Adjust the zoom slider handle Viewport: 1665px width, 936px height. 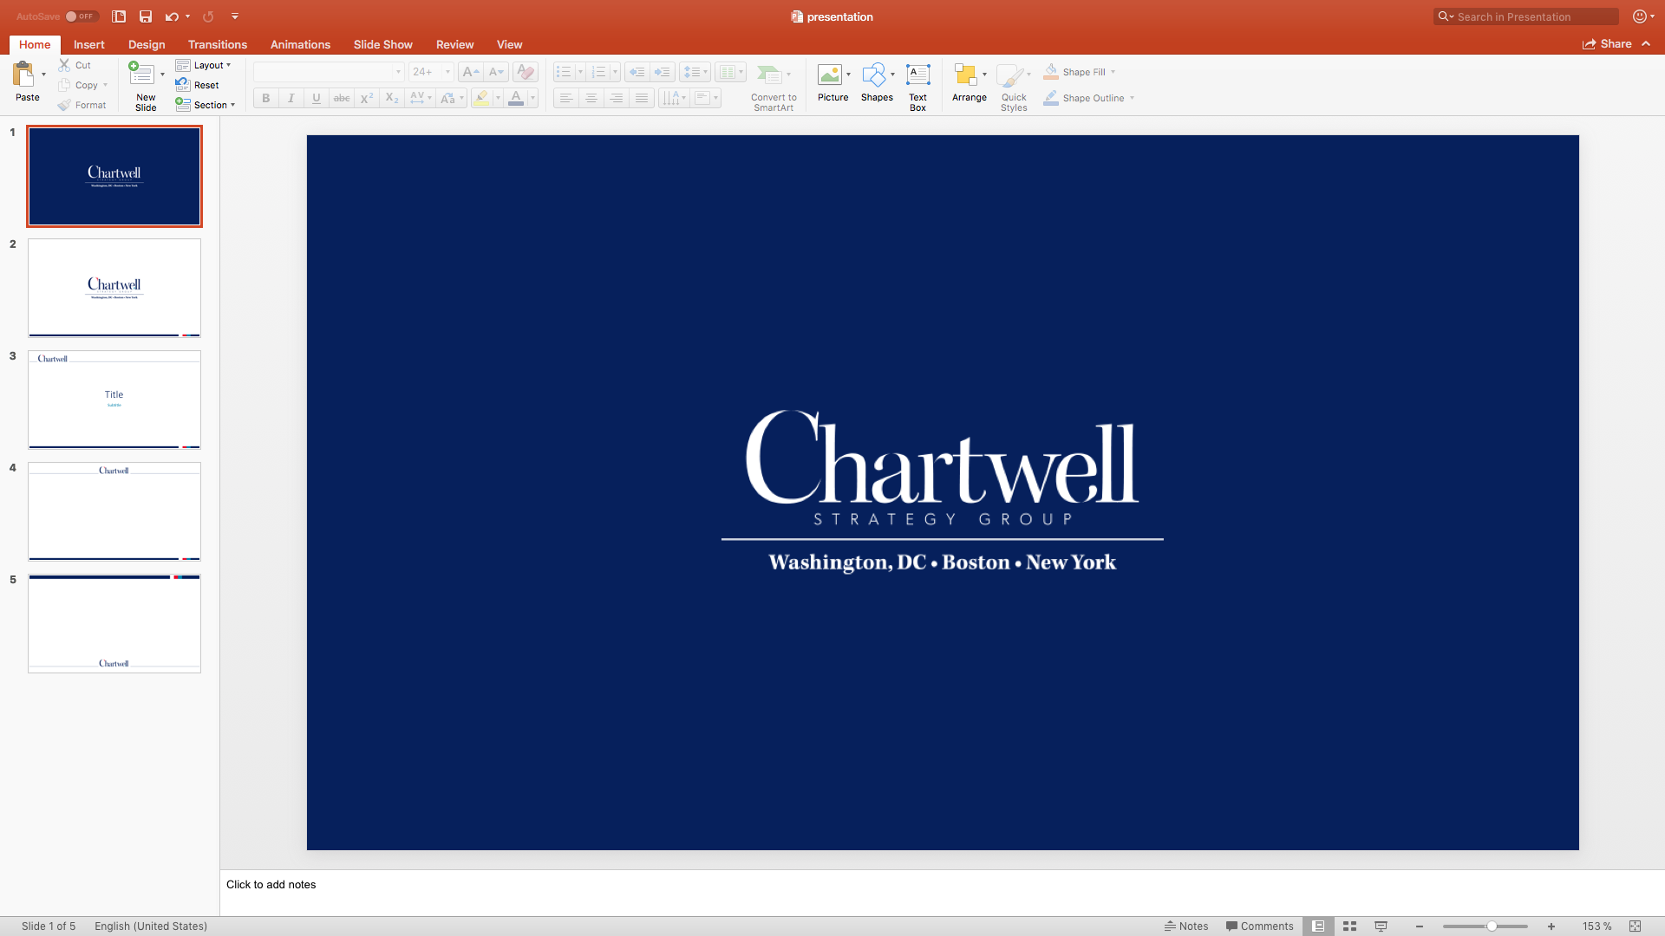[1492, 926]
